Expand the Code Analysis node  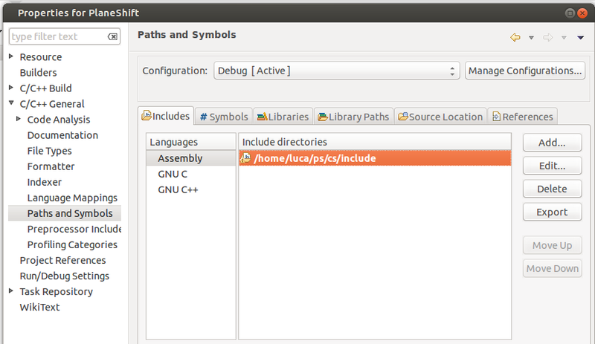19,120
